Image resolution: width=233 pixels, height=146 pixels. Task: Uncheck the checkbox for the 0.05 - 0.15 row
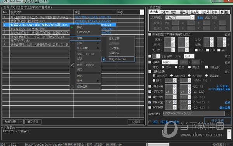[150, 102]
